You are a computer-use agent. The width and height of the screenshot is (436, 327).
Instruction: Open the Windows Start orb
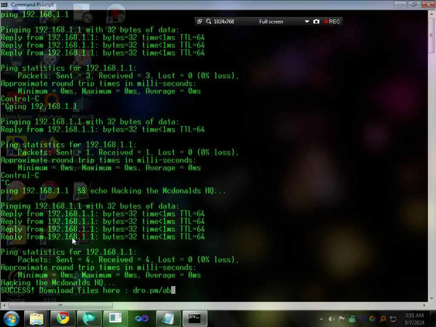coord(11,318)
